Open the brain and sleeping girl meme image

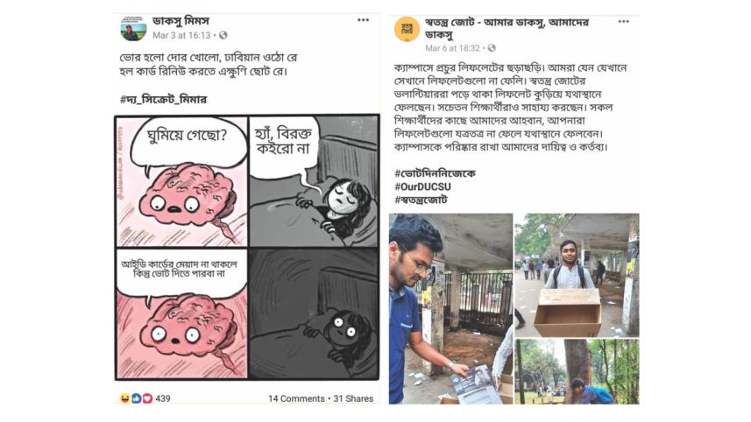246,248
